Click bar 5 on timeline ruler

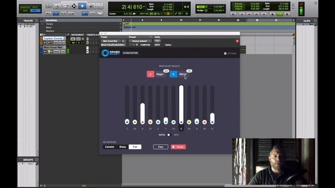click(x=142, y=20)
